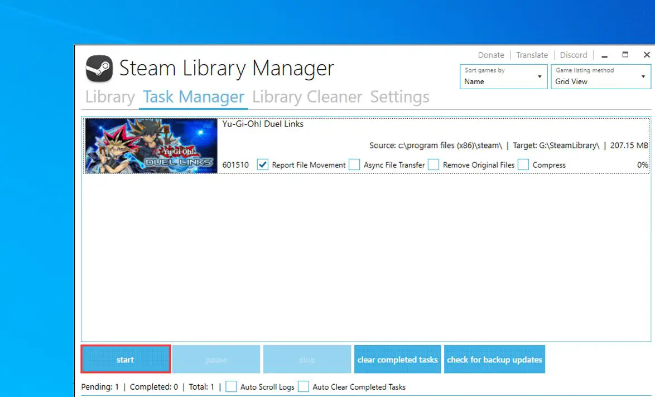Click the Total: 1 status text

click(x=201, y=387)
